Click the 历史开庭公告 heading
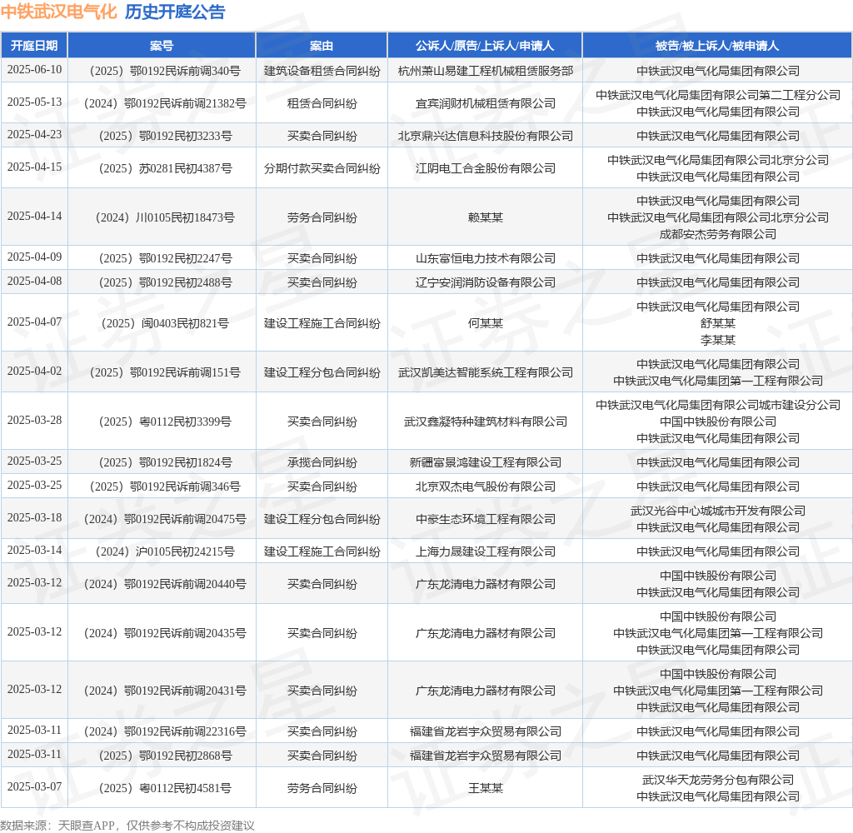 coord(175,12)
